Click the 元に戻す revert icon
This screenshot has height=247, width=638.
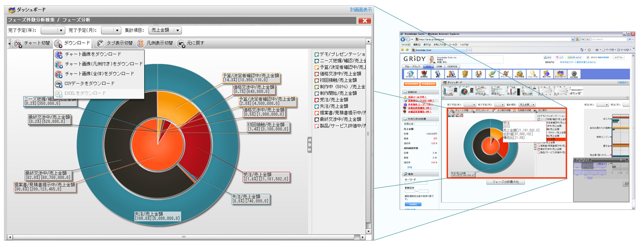[x=181, y=44]
